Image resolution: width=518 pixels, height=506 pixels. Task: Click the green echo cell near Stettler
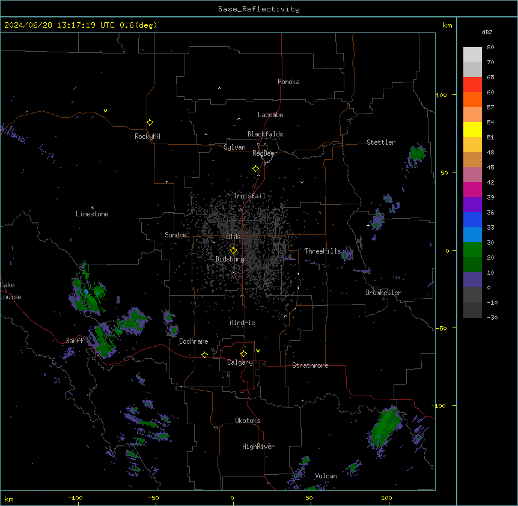pos(417,154)
